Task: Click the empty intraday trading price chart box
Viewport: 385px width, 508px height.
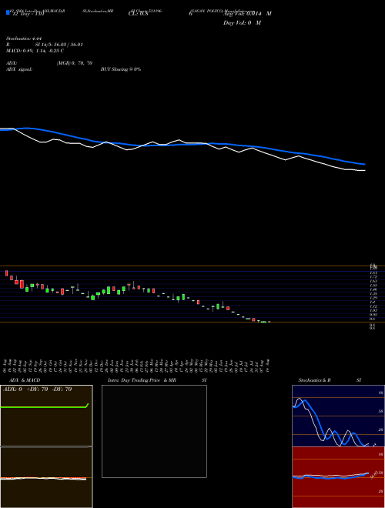Action: coord(154,431)
